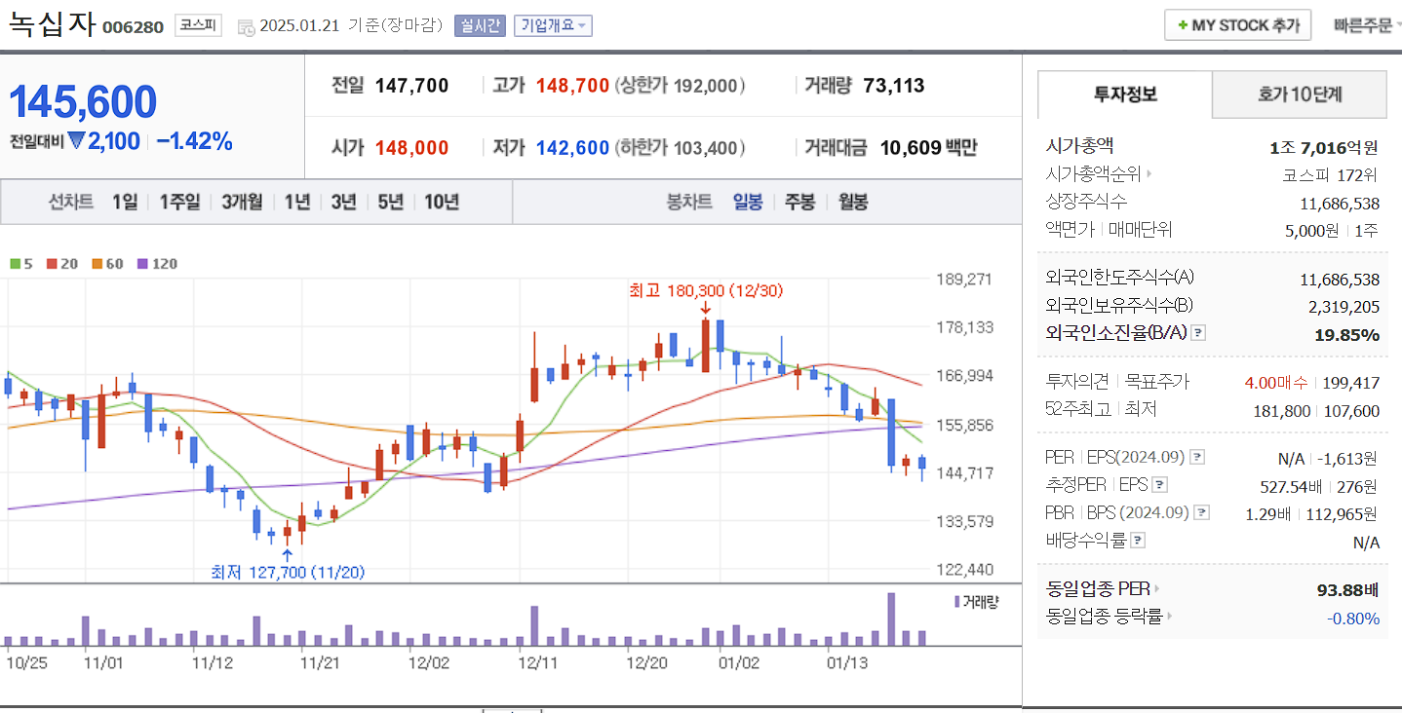Open the help tooltip beside PER | EPS
This screenshot has height=713, width=1402.
tap(1197, 456)
